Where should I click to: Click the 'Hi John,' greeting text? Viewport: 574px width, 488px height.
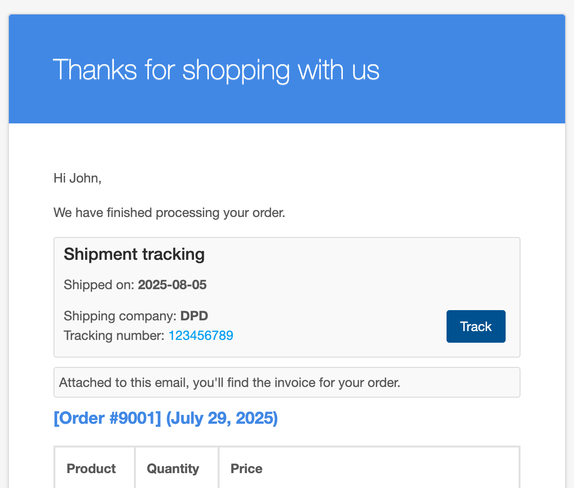tap(78, 178)
